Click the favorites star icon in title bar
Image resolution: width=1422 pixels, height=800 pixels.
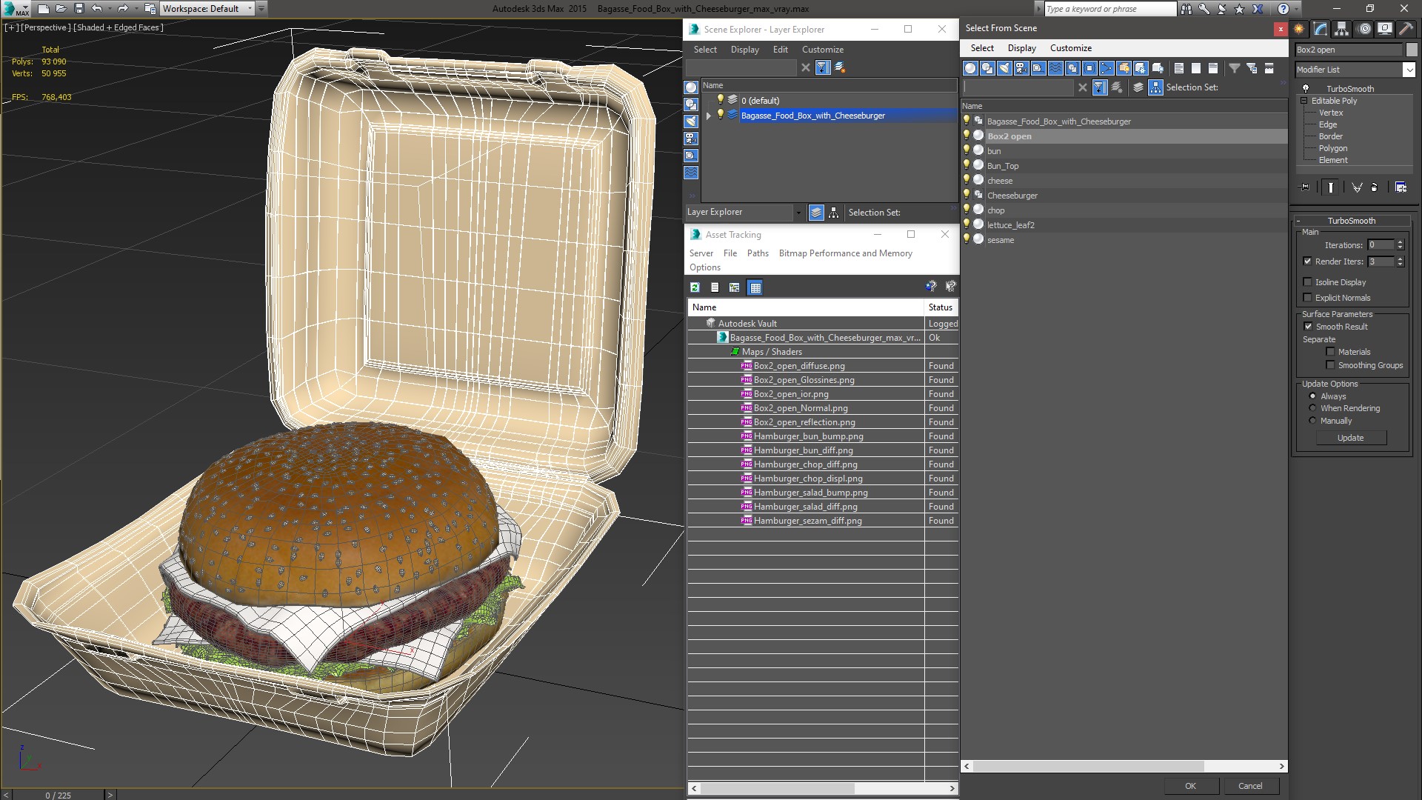(x=1240, y=9)
